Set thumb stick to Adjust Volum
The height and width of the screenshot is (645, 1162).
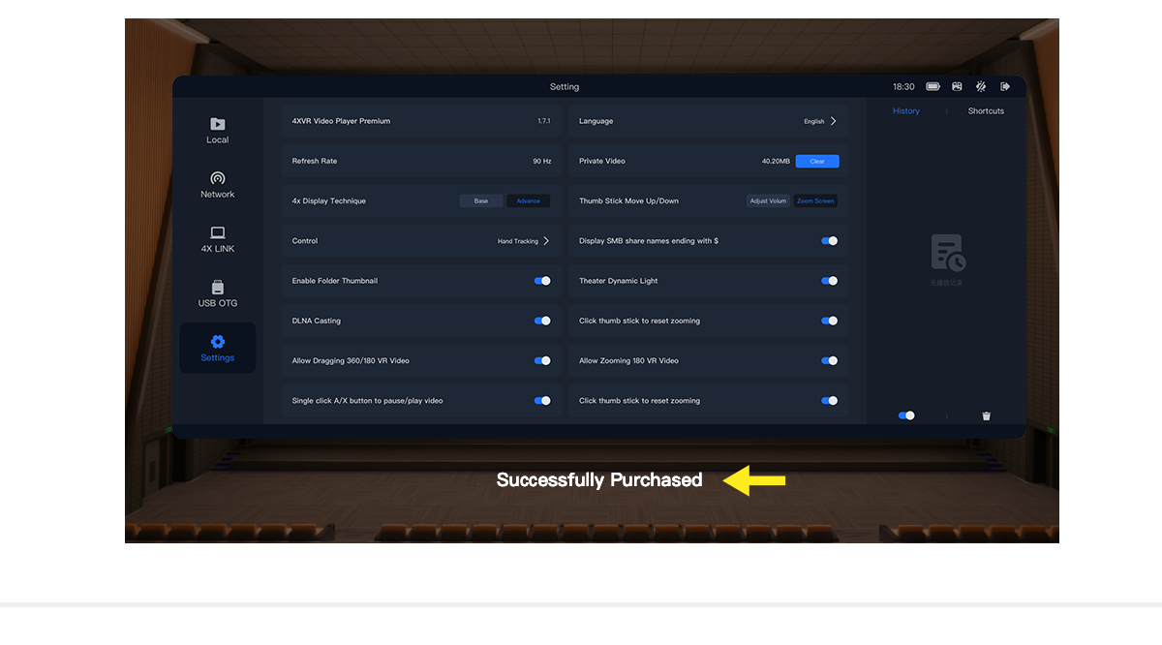click(768, 201)
